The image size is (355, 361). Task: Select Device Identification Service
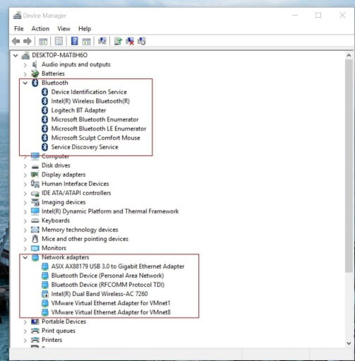(89, 92)
